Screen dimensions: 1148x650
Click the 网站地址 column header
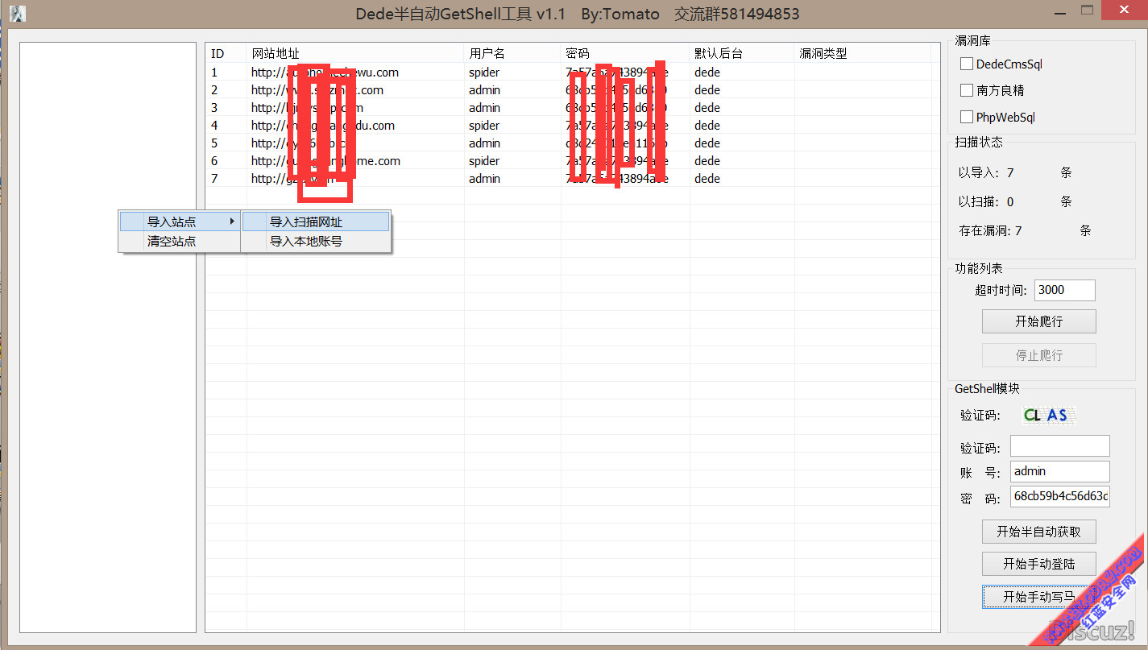[355, 53]
